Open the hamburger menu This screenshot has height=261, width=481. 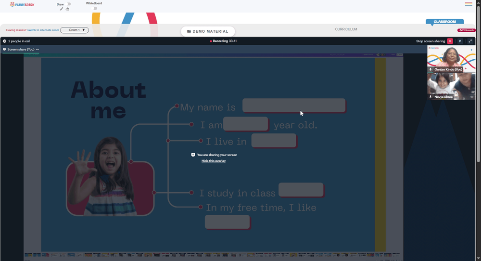(x=468, y=4)
